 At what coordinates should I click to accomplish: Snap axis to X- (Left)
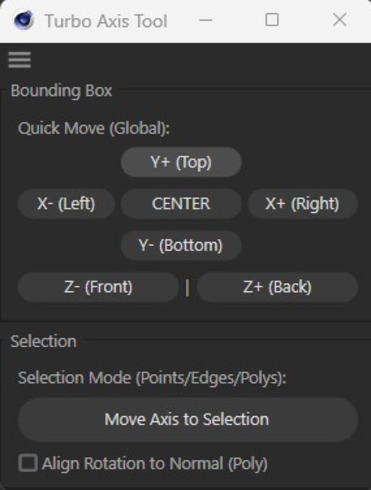(66, 204)
